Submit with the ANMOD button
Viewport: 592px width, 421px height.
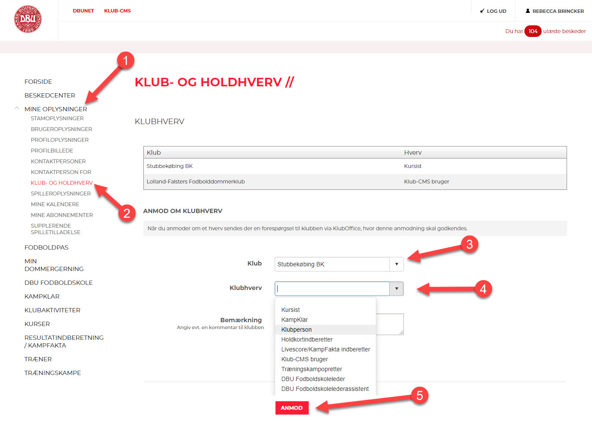292,408
